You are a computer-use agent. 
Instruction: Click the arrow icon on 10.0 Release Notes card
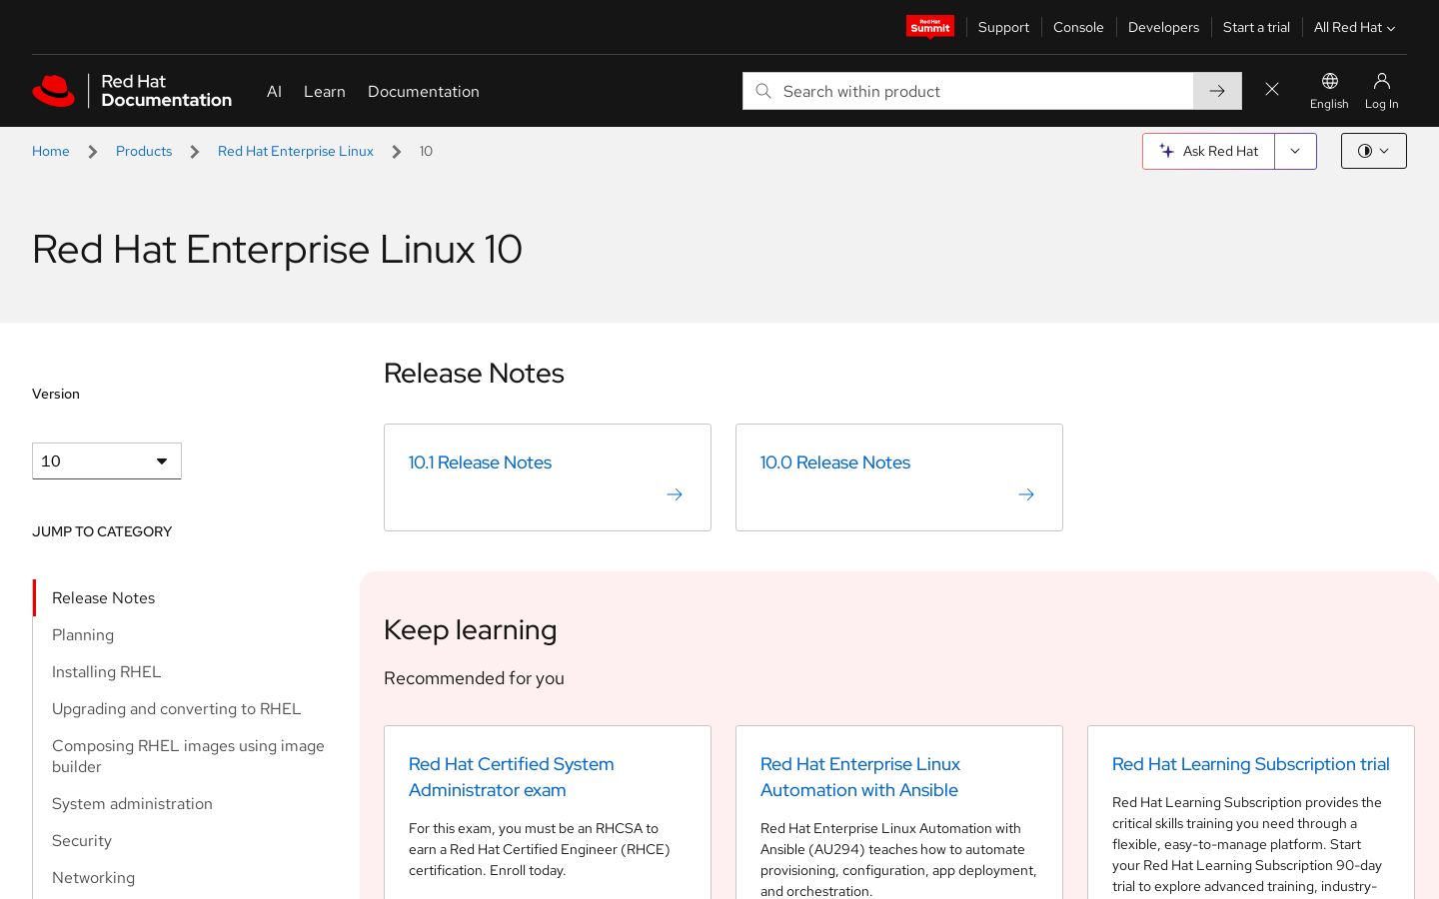[1026, 494]
